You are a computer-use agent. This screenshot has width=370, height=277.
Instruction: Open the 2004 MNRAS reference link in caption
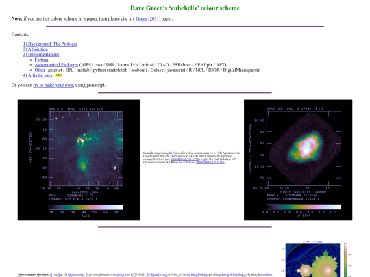210,162
